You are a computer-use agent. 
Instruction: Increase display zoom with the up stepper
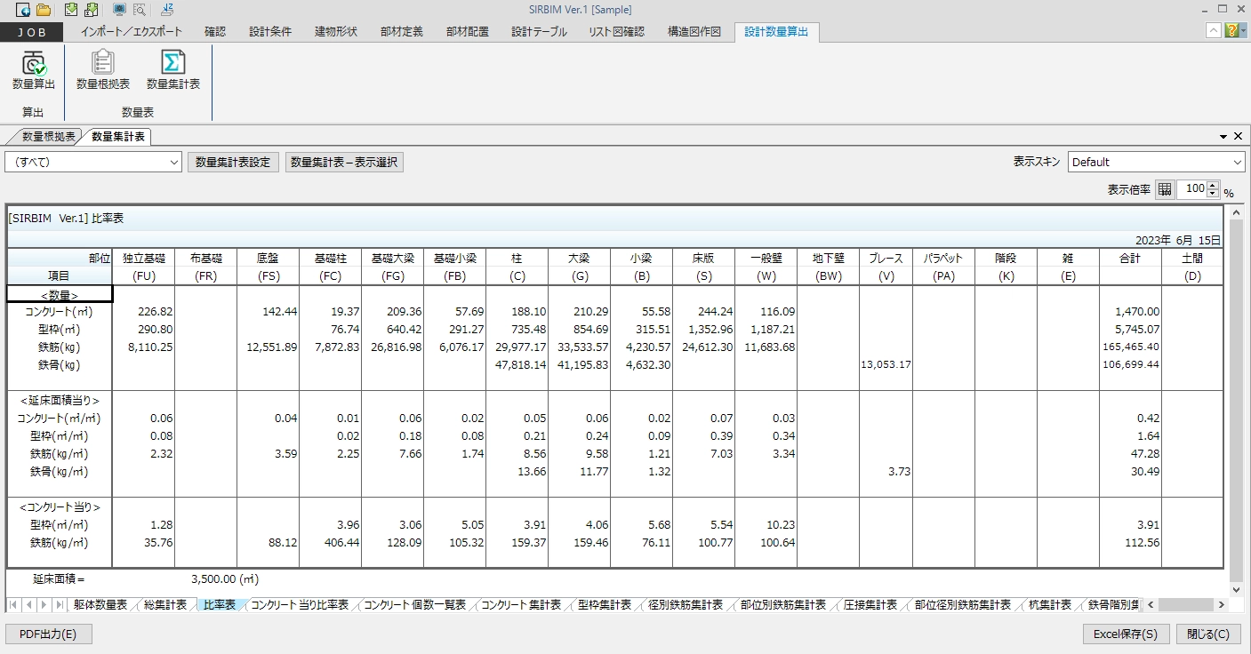(x=1214, y=185)
